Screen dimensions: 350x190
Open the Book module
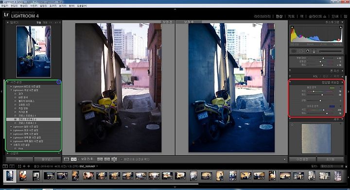pyautogui.click(x=301, y=17)
